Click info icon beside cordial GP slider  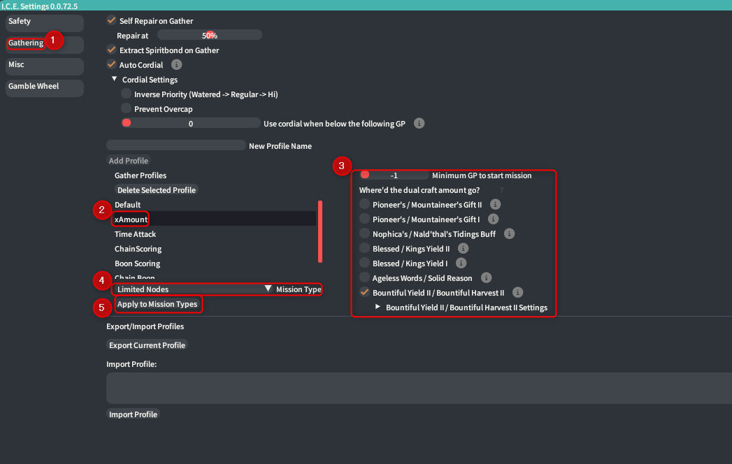(x=419, y=124)
